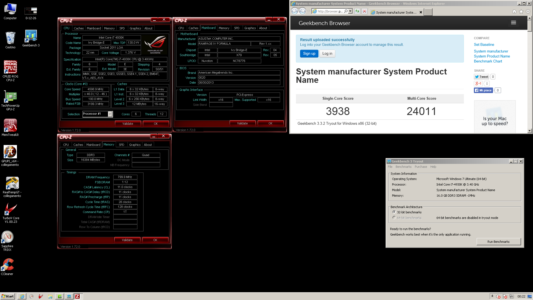Click the IE stop loading button
The width and height of the screenshot is (533, 300).
point(364,11)
